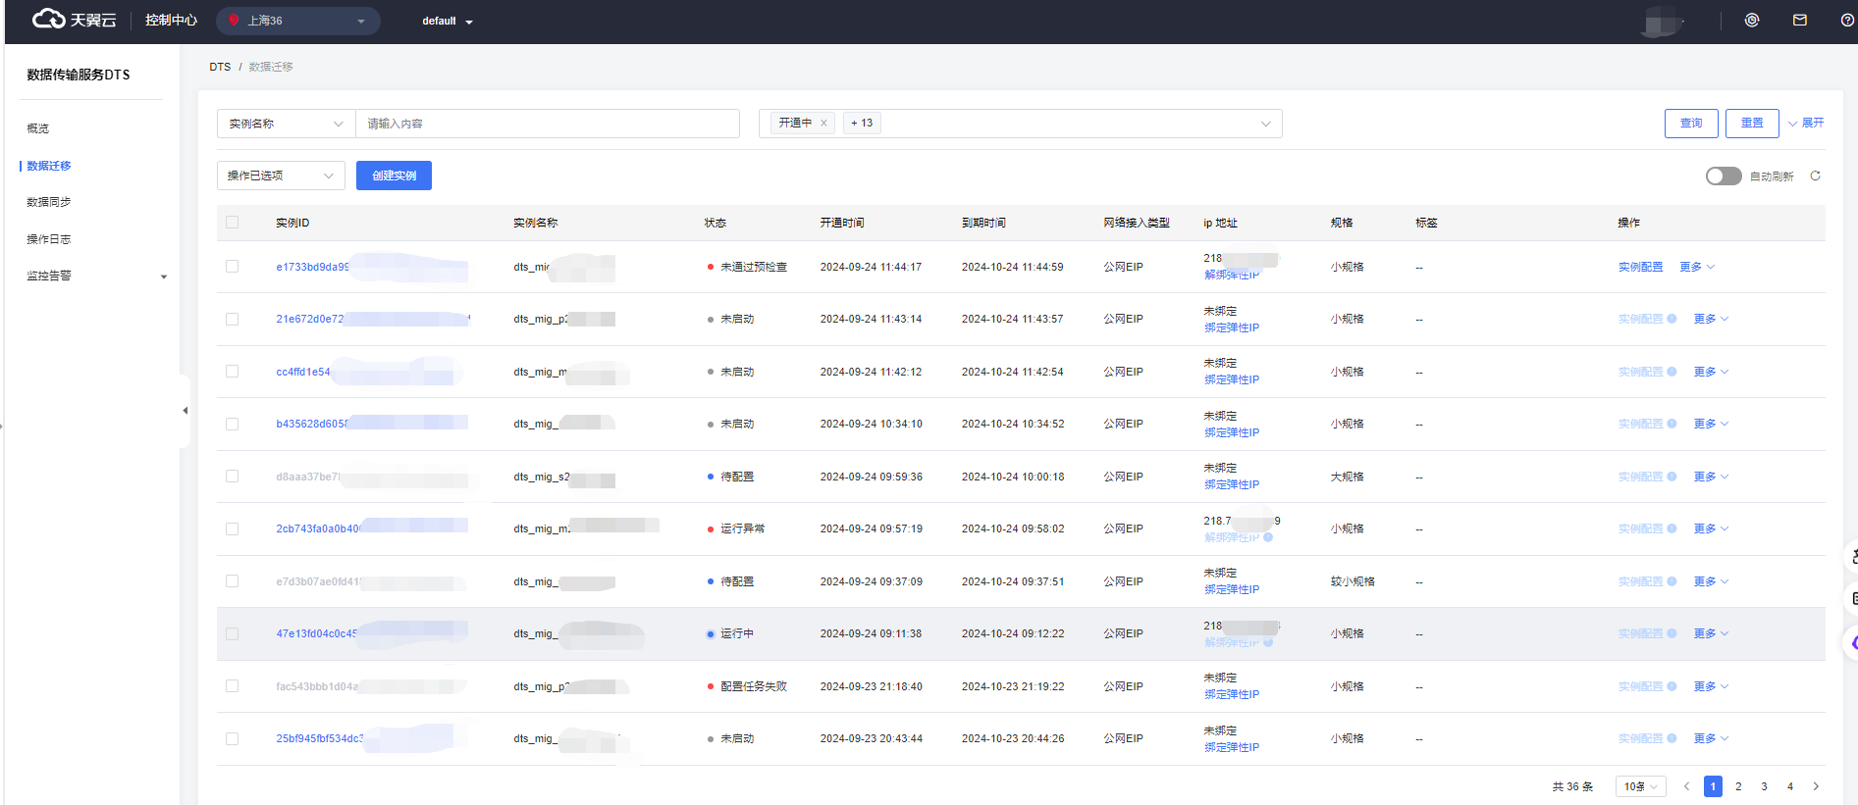Open the 实例名称 search field selector
1858x805 pixels.
[286, 124]
